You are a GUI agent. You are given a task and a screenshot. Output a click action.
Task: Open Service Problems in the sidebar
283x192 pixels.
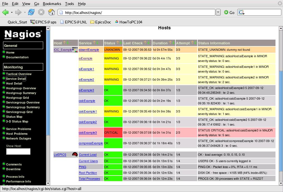tap(19, 129)
